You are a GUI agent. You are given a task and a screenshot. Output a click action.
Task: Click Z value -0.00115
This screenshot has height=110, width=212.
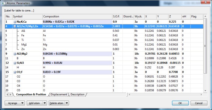point(175,63)
